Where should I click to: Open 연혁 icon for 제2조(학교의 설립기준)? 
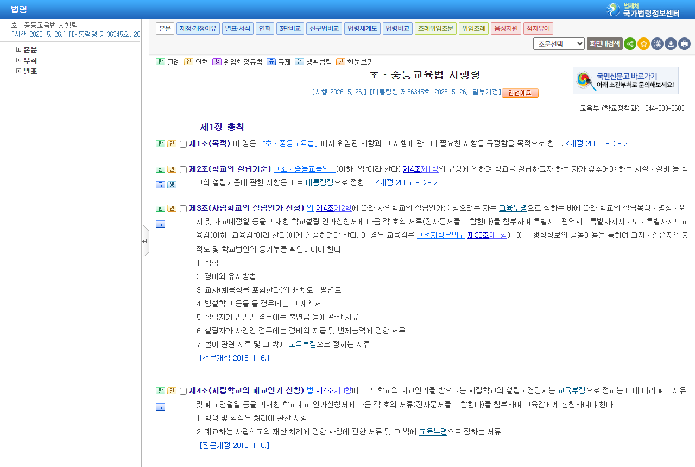coord(172,169)
